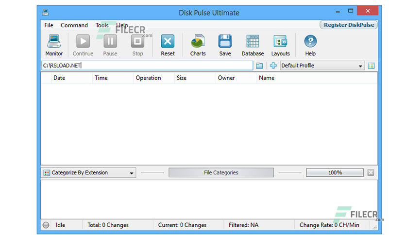Sort by the Time column header
406x235 pixels.
point(113,78)
